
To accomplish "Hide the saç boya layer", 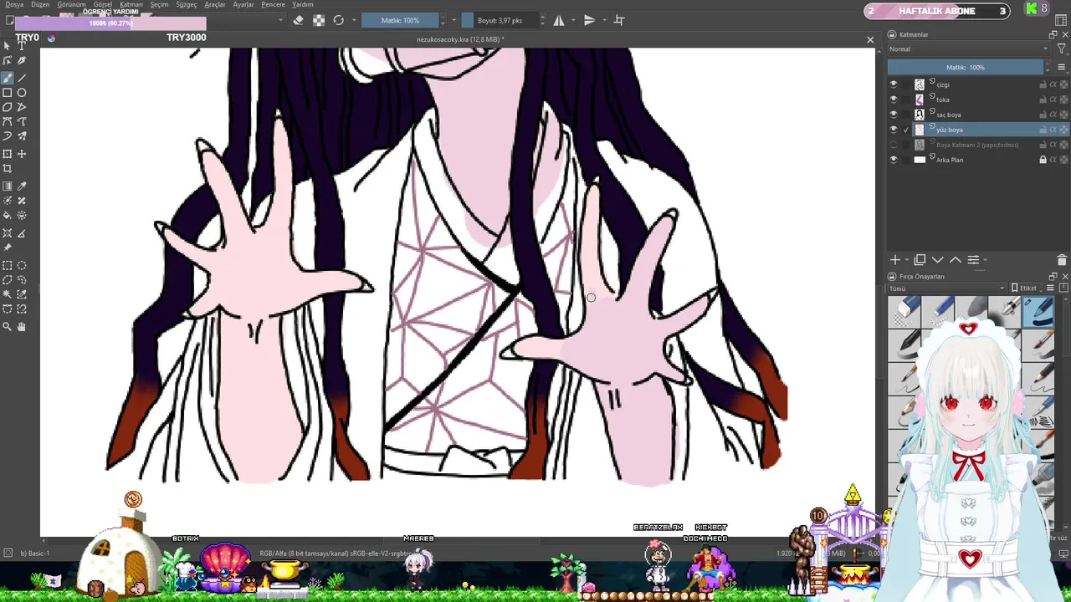I will click(x=893, y=115).
